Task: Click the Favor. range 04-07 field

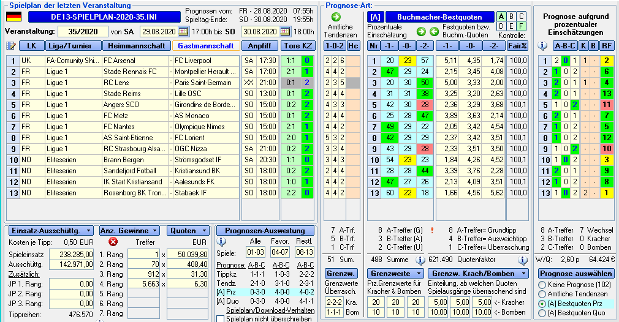Action: [279, 252]
